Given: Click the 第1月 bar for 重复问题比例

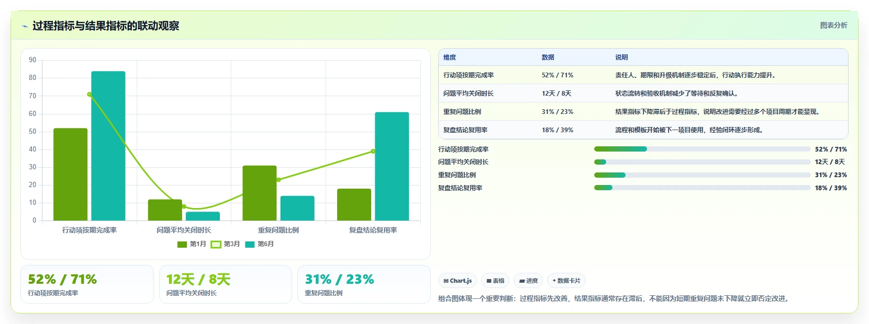Looking at the screenshot, I should pos(260,193).
